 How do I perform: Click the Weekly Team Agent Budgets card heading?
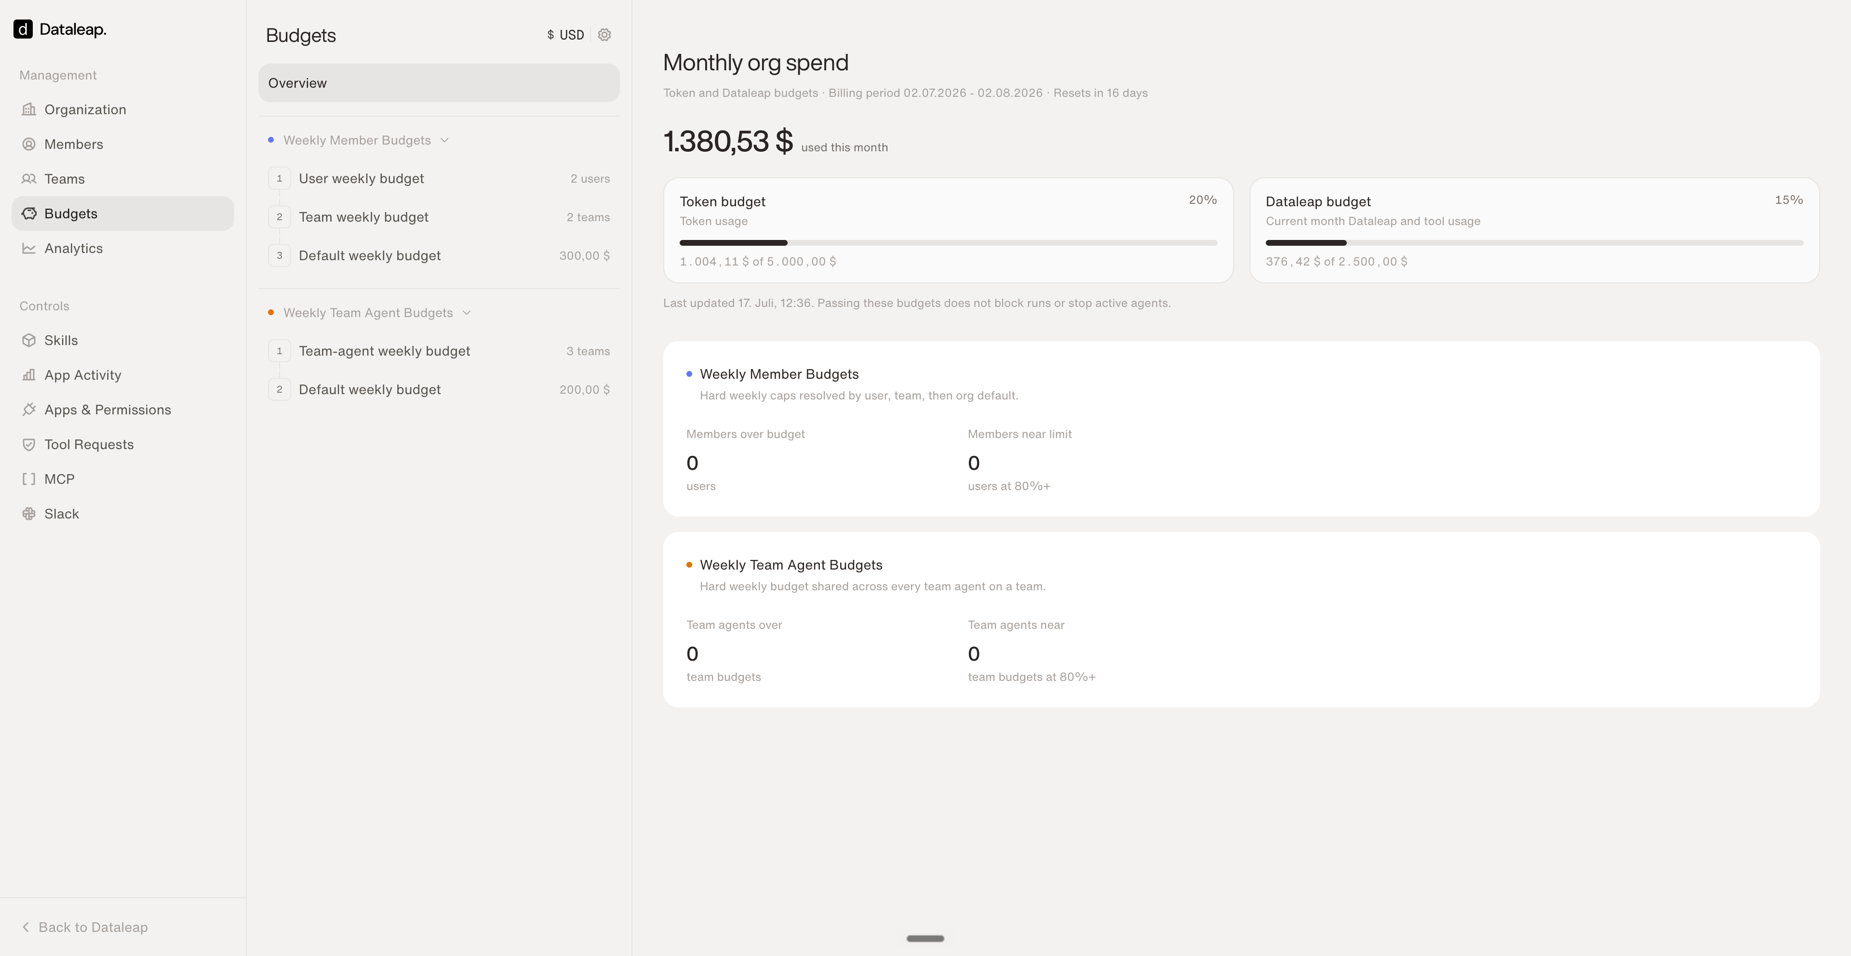(x=791, y=565)
